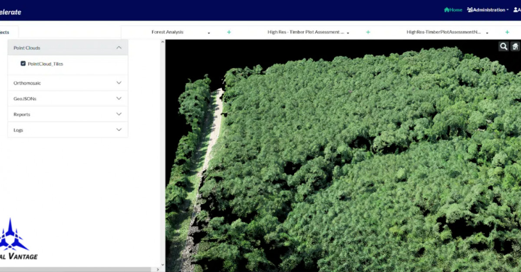Click the plus icon next to HighRes-TimberPlotAssessmentN tab
The width and height of the screenshot is (521, 272).
[507, 32]
